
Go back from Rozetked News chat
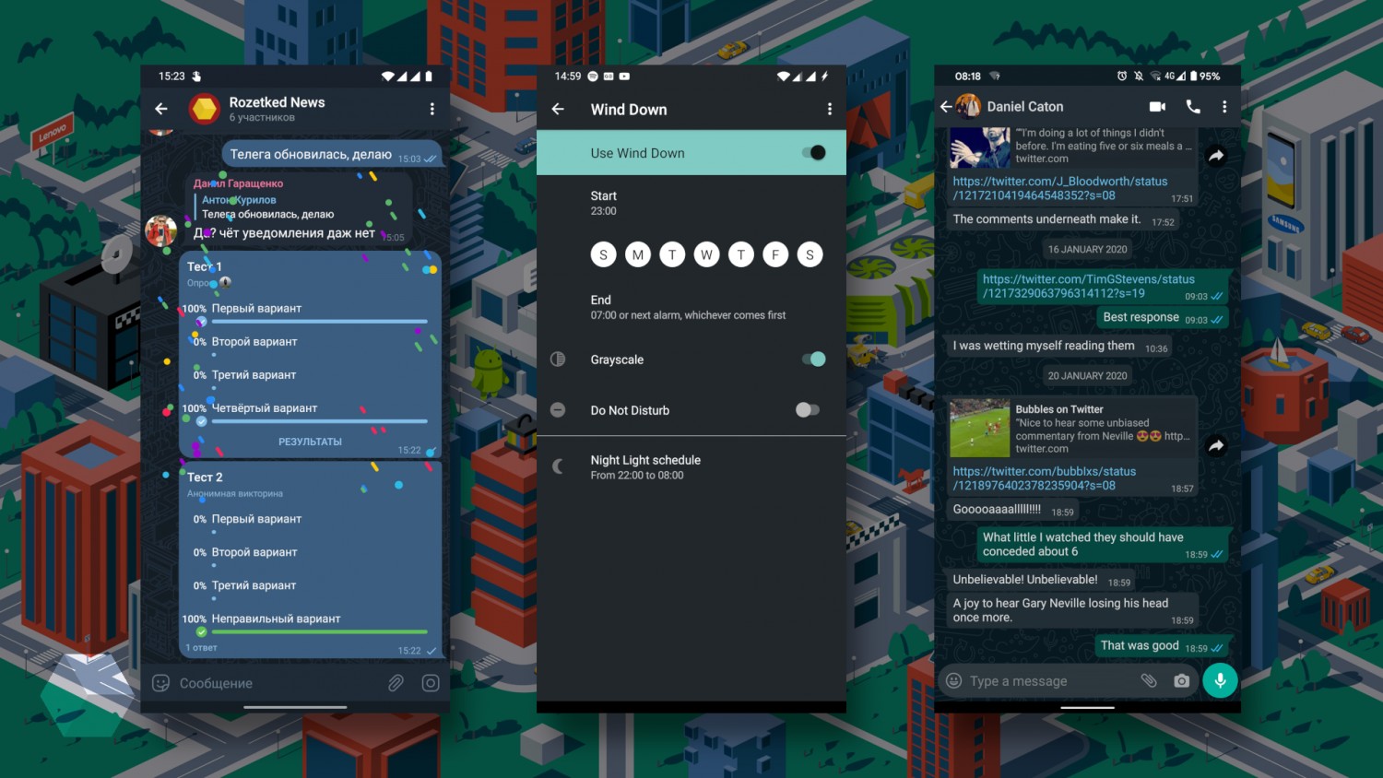[x=161, y=109]
